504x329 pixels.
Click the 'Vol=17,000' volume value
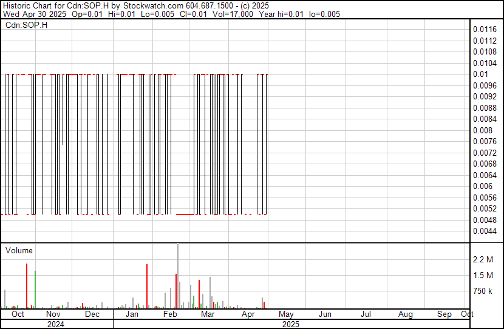point(232,14)
